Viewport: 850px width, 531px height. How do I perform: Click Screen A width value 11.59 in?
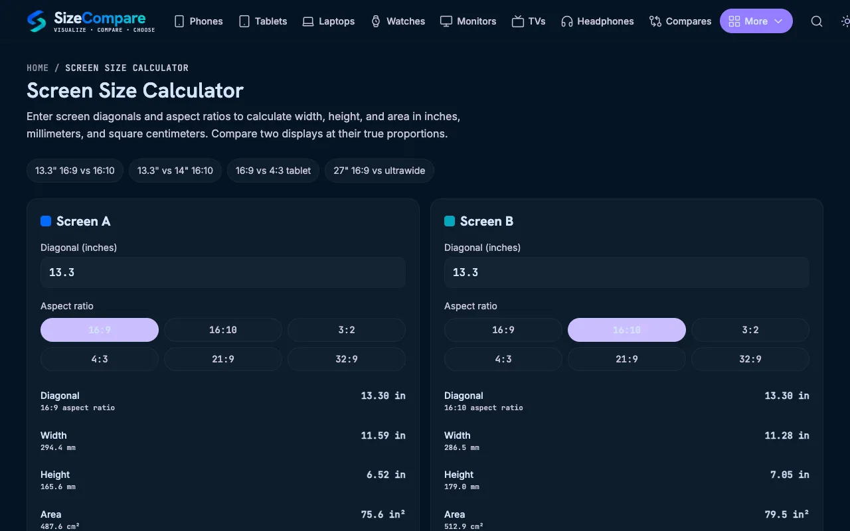(383, 435)
